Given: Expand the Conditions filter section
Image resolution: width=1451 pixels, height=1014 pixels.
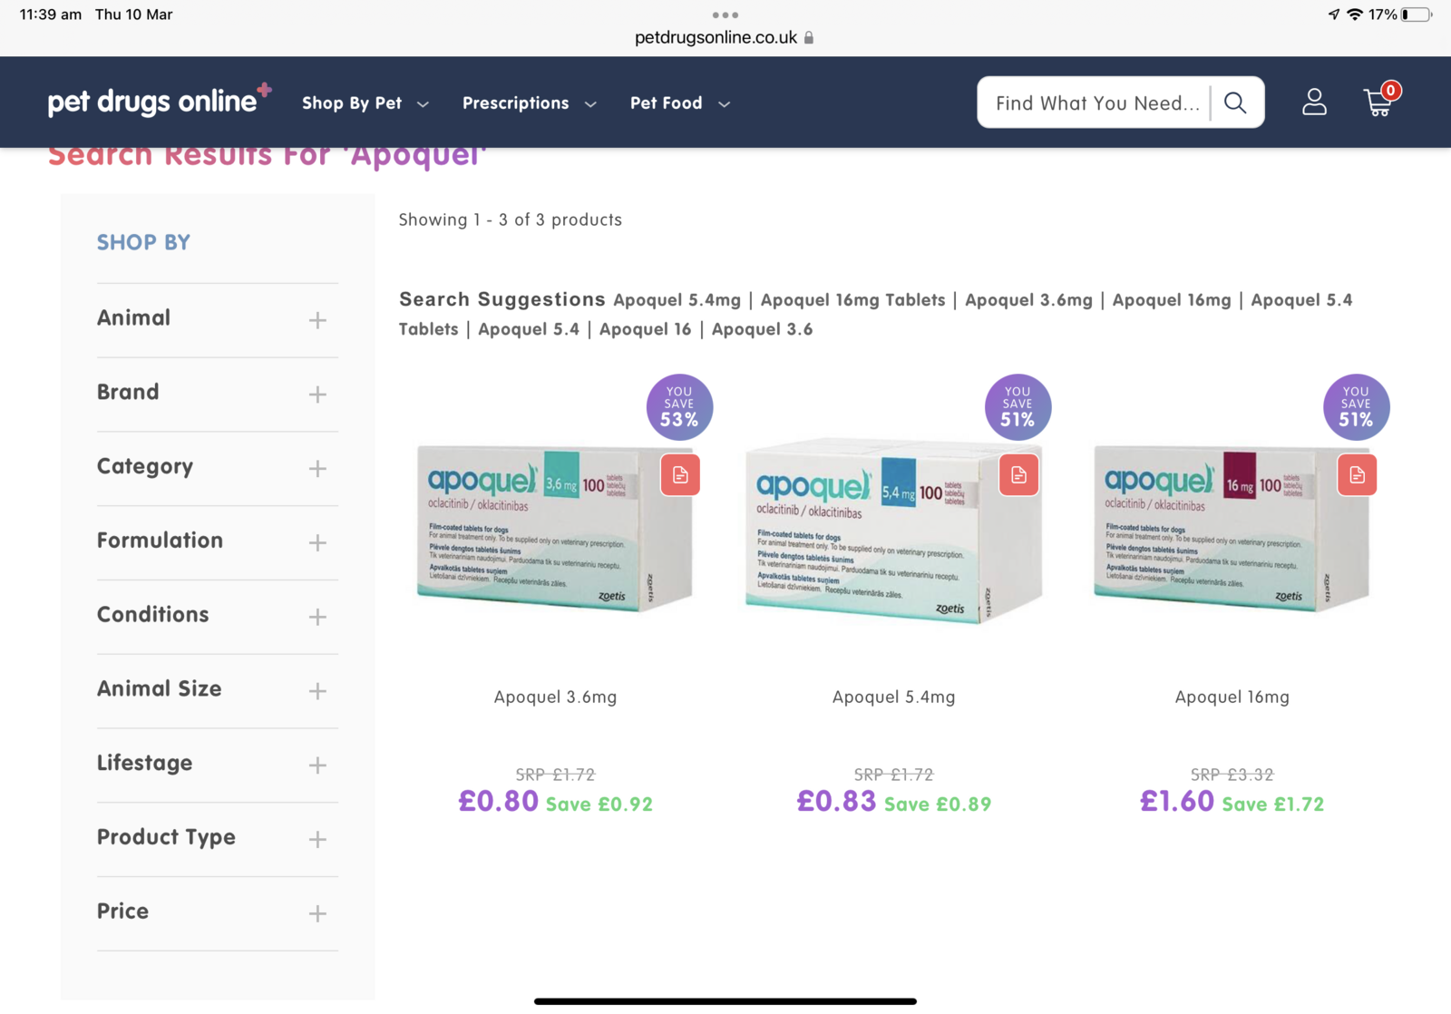Looking at the screenshot, I should (x=317, y=617).
